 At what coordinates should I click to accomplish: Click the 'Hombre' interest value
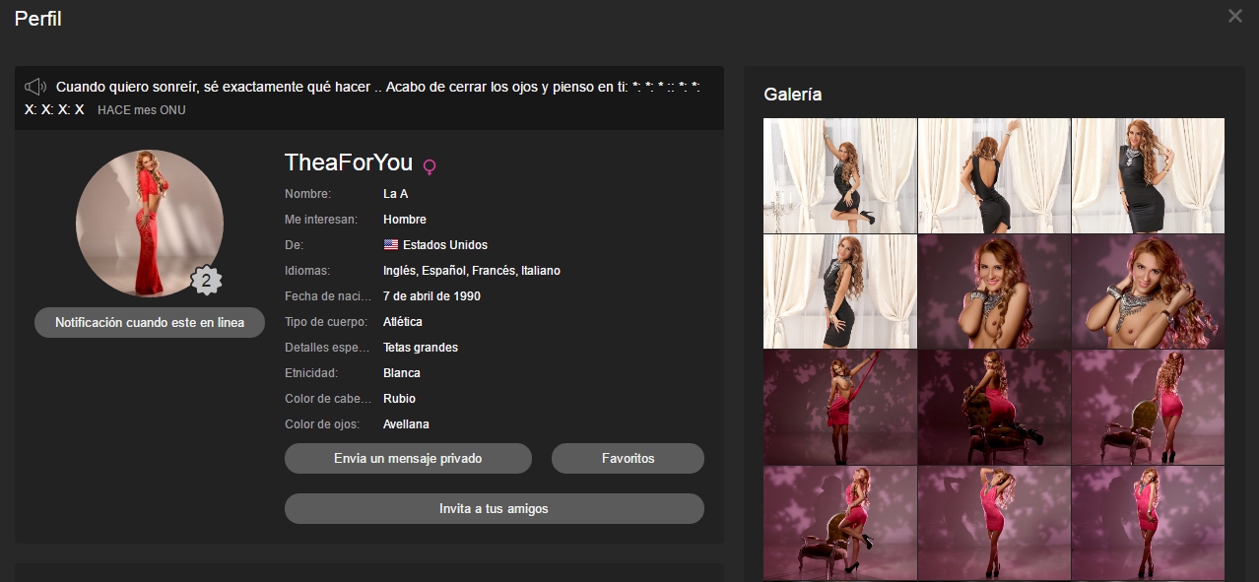(x=405, y=220)
